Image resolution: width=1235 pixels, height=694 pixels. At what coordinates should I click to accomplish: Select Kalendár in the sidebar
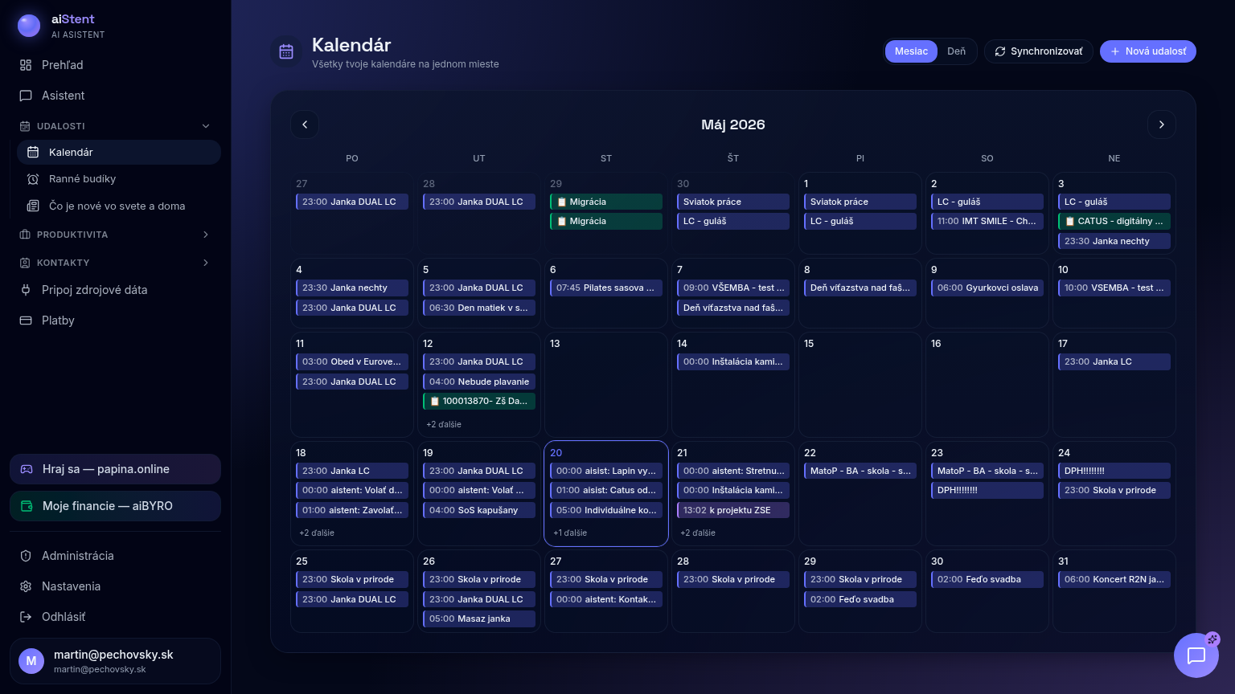[118, 152]
